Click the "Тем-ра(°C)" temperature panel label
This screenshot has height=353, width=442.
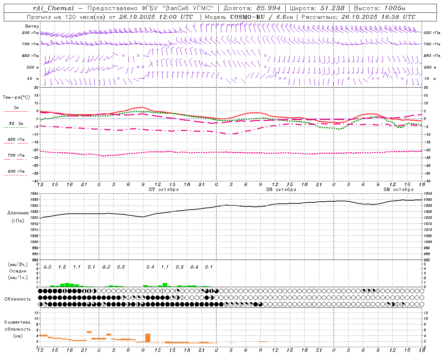[16, 98]
